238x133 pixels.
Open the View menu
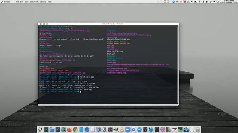26,2
